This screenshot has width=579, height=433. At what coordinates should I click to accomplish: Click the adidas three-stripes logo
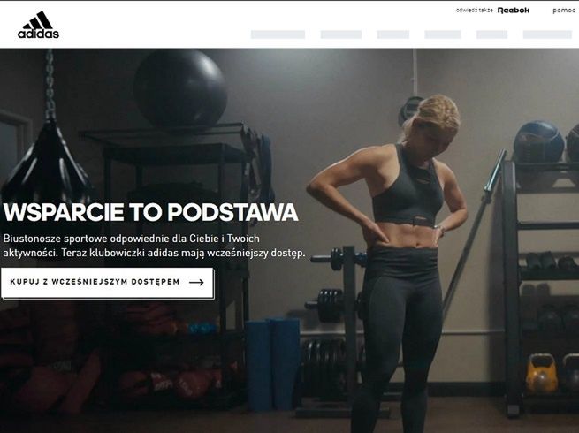pyautogui.click(x=38, y=25)
